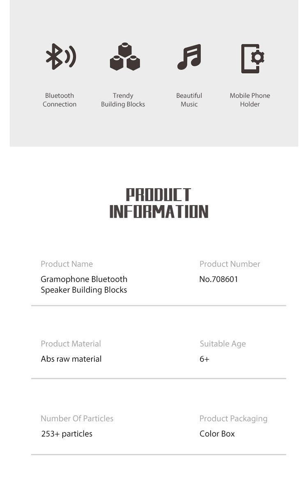Click the building blocks icon
This screenshot has width=308, height=478.
pos(124,57)
